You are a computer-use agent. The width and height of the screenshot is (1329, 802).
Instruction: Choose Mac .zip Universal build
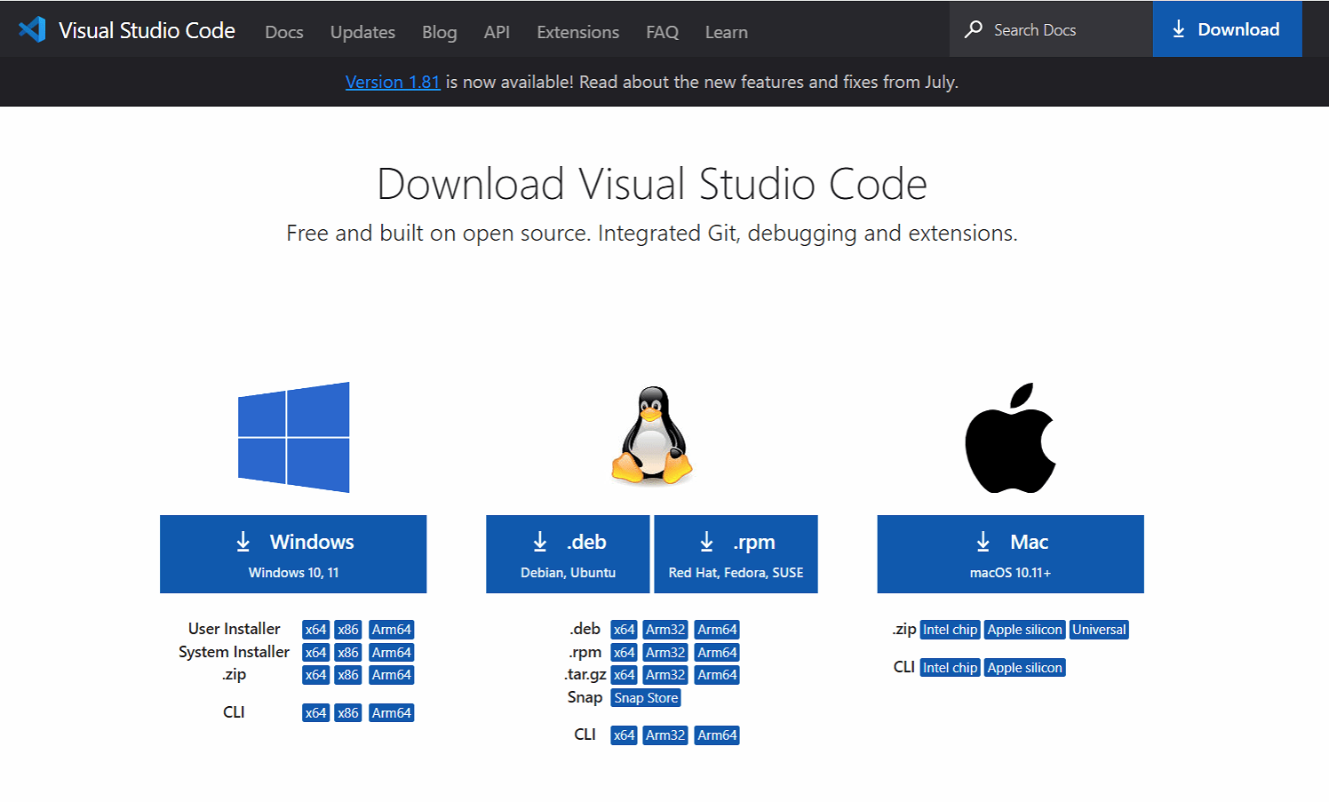click(x=1099, y=630)
